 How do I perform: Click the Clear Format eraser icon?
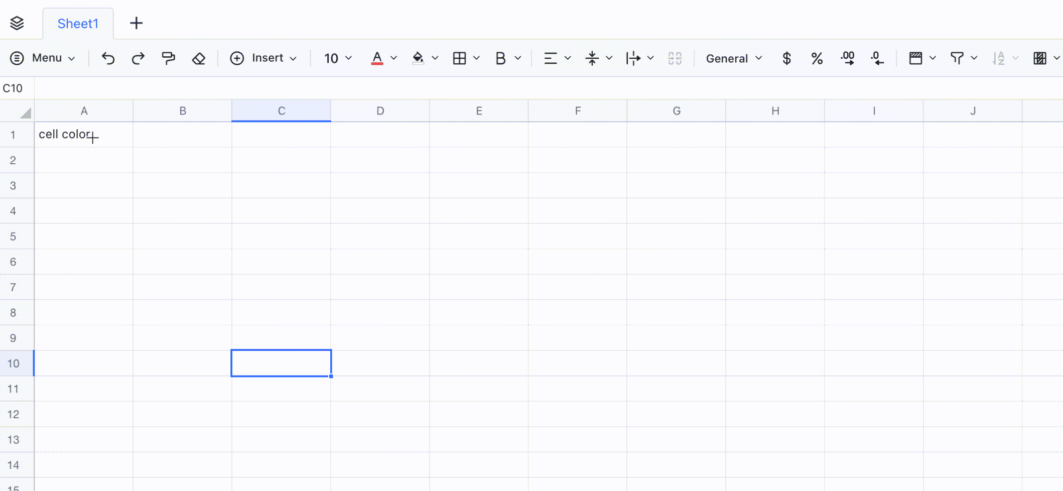pyautogui.click(x=198, y=58)
